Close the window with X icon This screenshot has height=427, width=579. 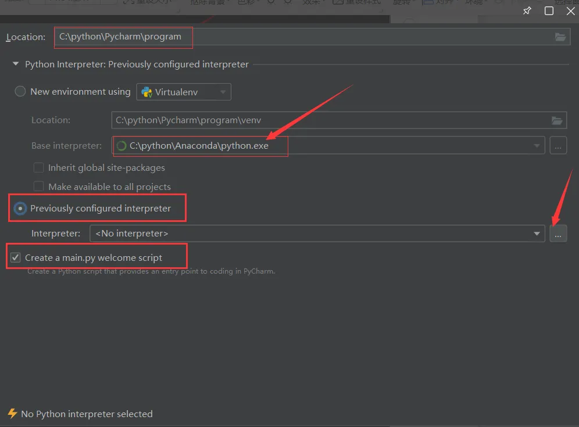[570, 10]
